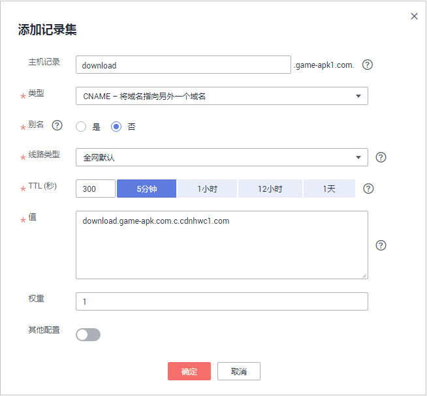
Task: Pick the 1天 TTL preset
Action: pyautogui.click(x=329, y=189)
